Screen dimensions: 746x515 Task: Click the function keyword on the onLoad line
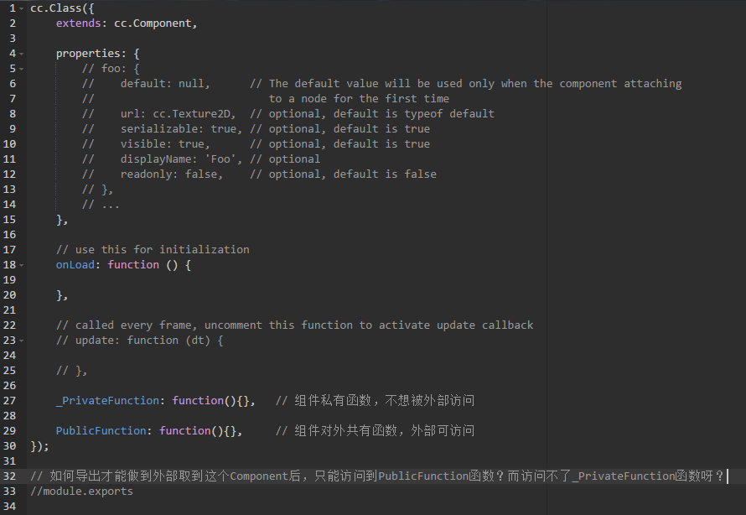coord(133,265)
